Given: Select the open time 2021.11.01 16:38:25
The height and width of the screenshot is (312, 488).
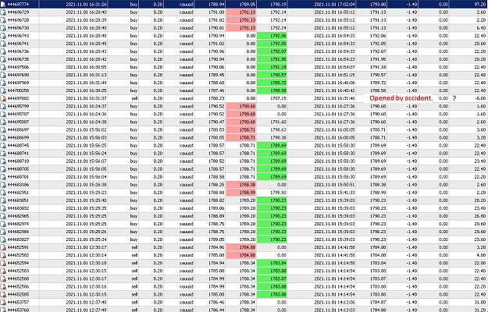Looking at the screenshot, I should click(x=86, y=90).
